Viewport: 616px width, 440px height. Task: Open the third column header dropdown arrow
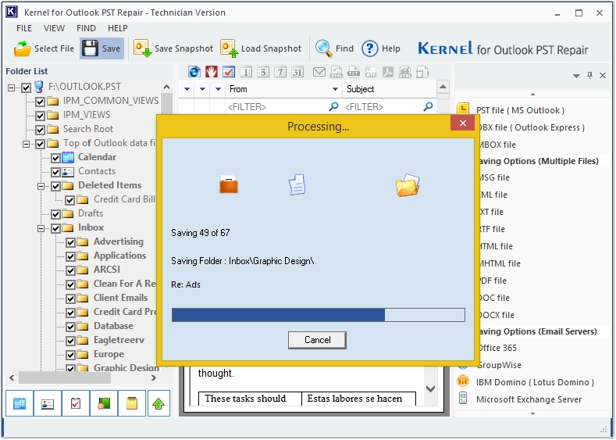point(218,89)
